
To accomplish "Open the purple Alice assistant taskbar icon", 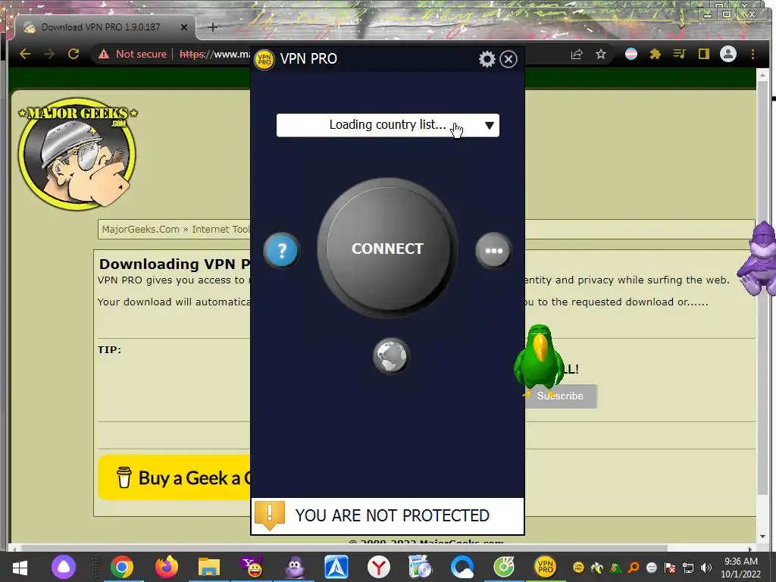I will 64,567.
